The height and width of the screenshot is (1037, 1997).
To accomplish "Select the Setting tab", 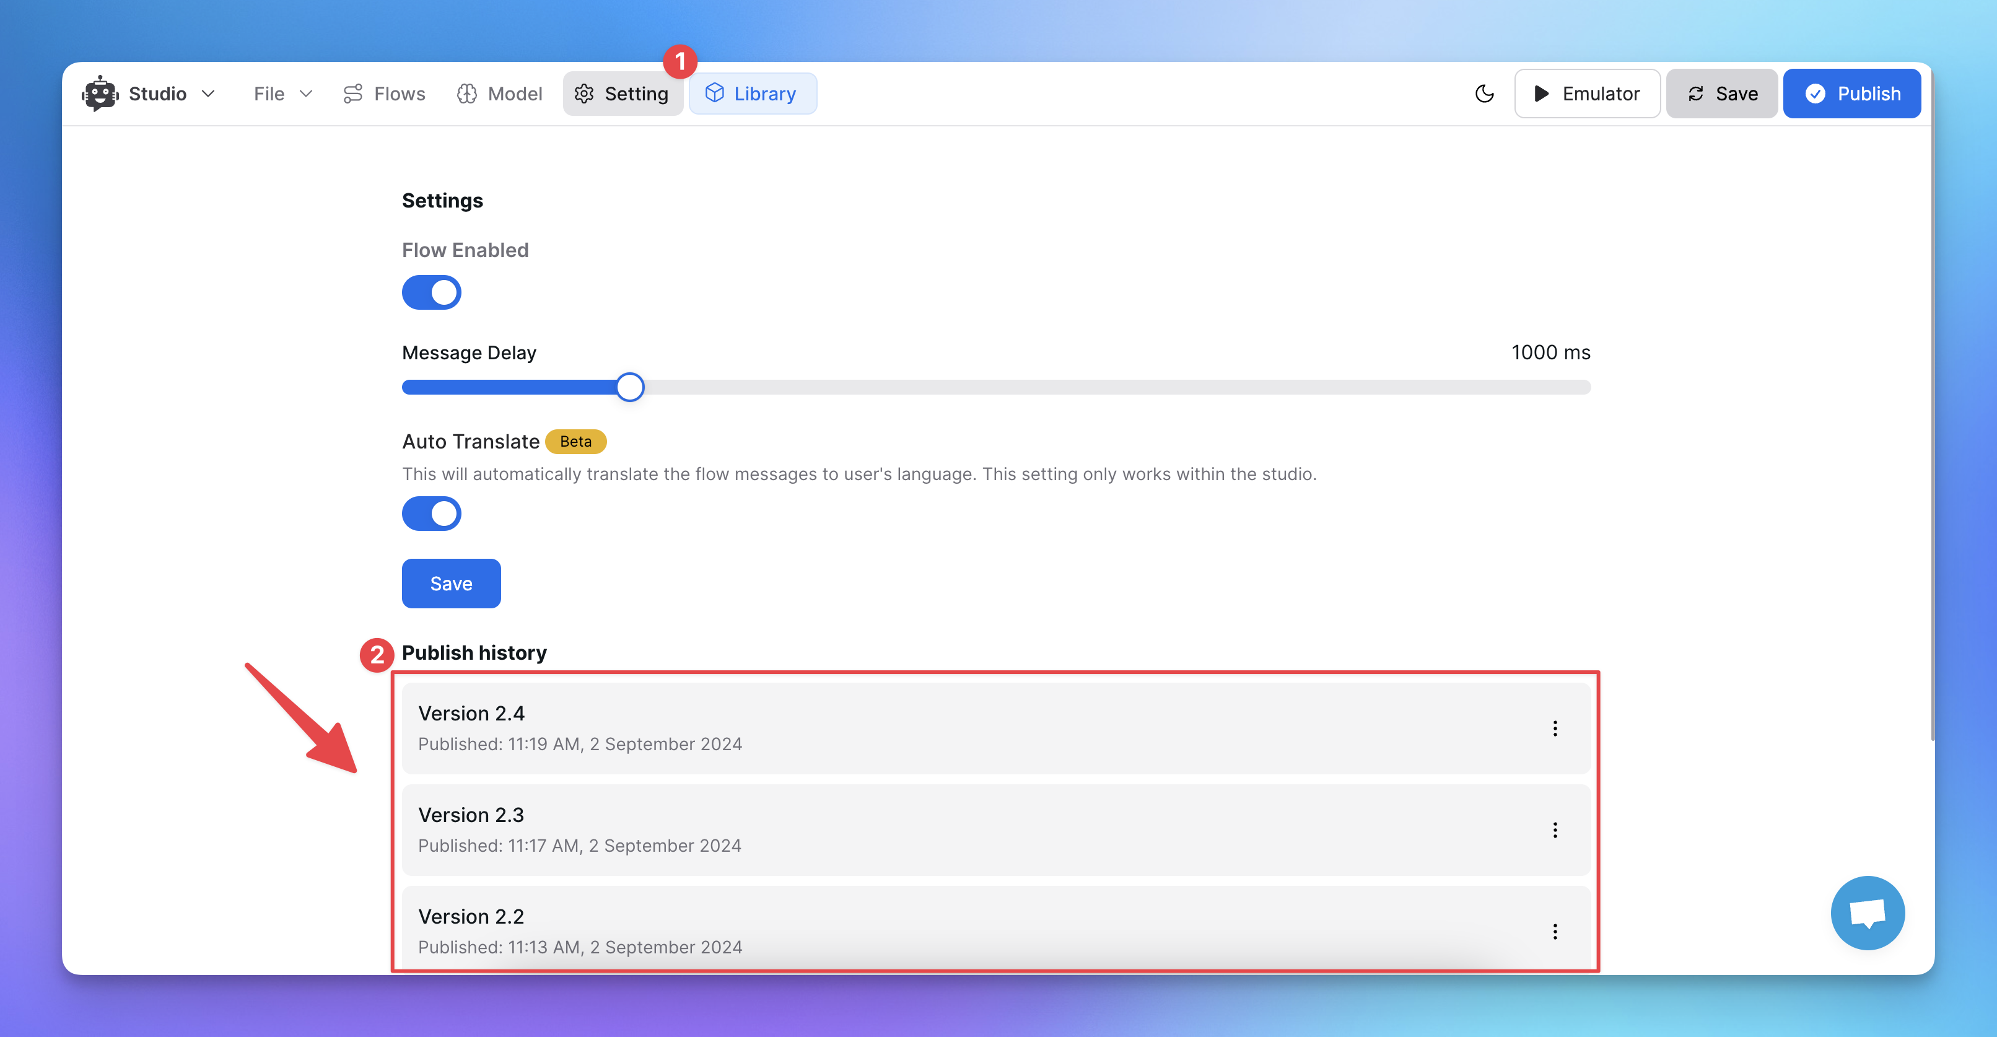I will 623,94.
